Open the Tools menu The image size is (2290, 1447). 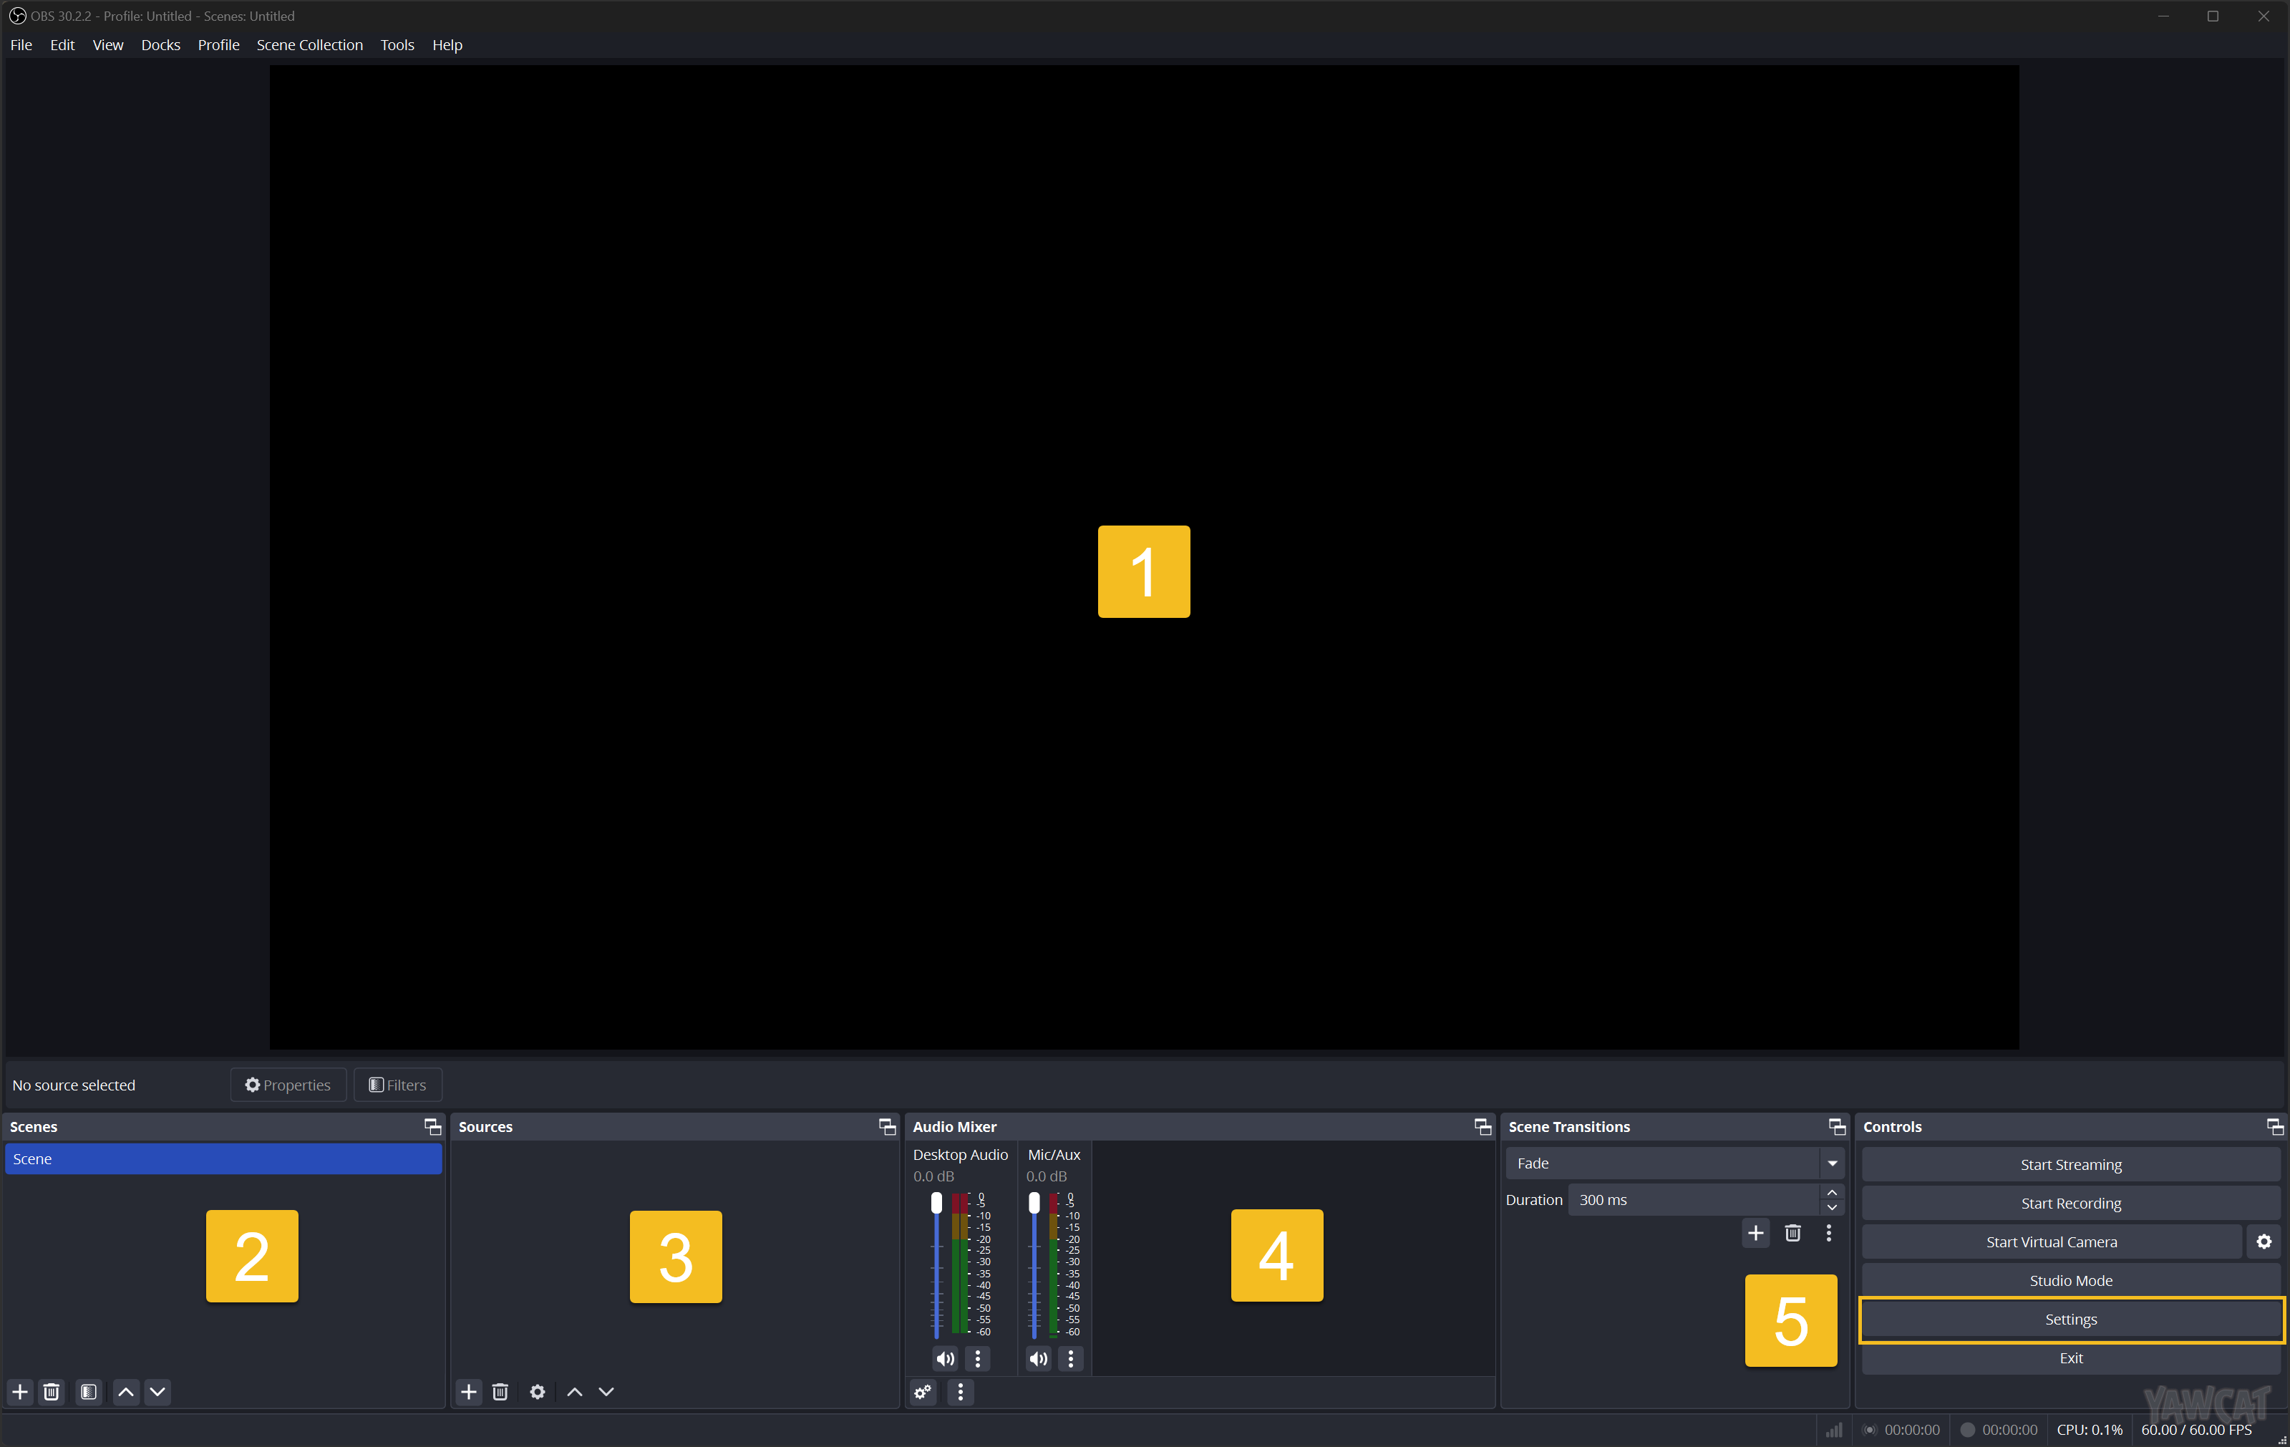pyautogui.click(x=395, y=45)
